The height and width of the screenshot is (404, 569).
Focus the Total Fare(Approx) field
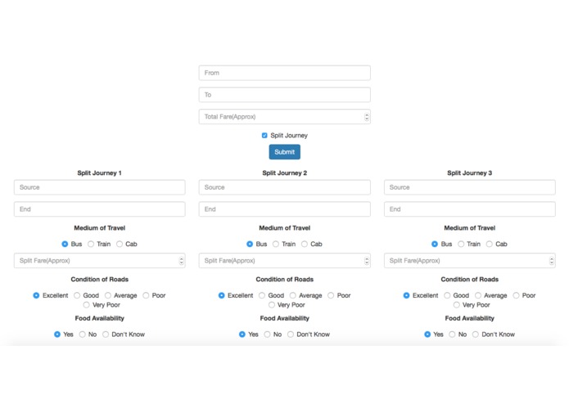click(285, 117)
